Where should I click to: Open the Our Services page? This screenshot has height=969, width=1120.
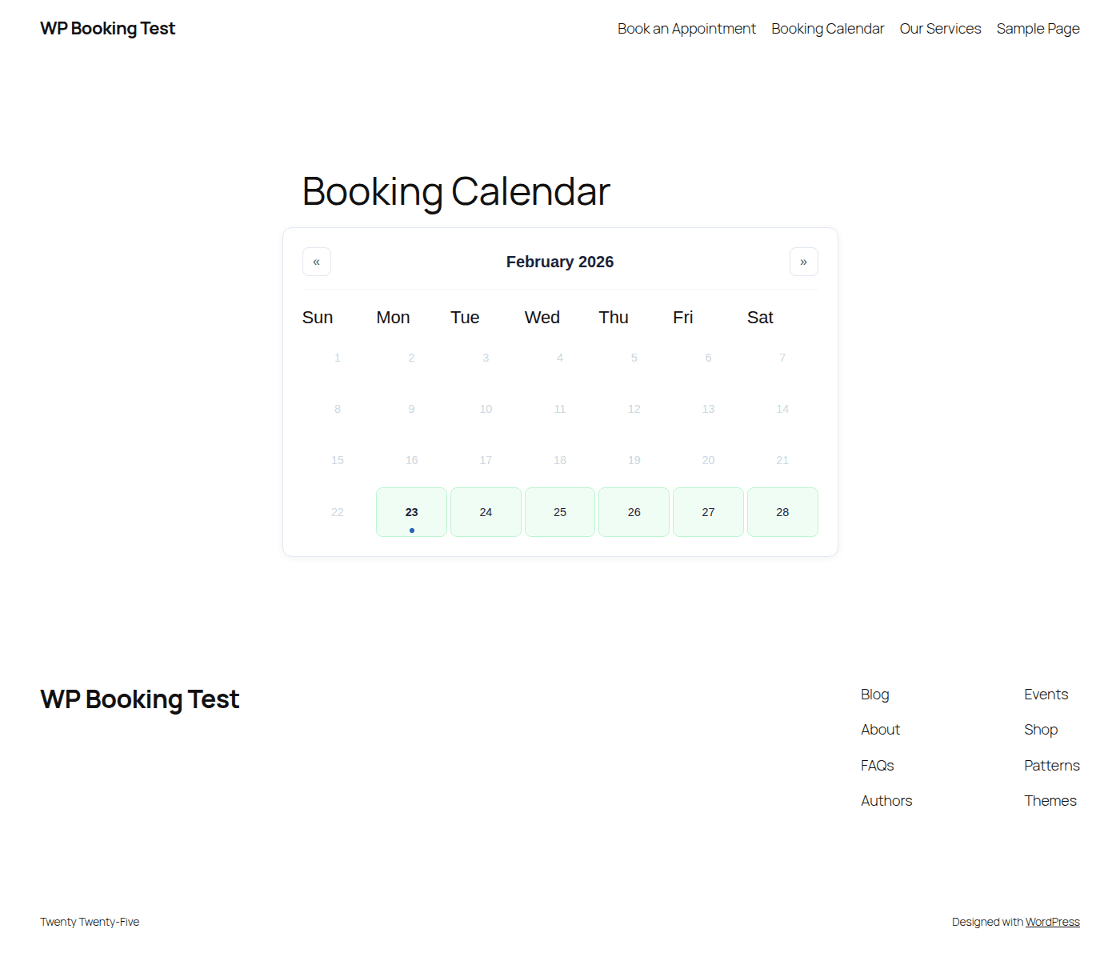pyautogui.click(x=940, y=28)
